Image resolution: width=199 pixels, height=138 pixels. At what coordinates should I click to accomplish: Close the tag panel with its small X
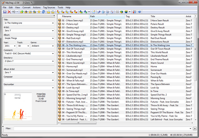tap(54, 16)
